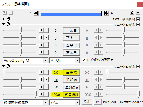Viewport: 143px width, 107px height.
Task: Click the left 0 value of 上余白
Action: (56, 31)
